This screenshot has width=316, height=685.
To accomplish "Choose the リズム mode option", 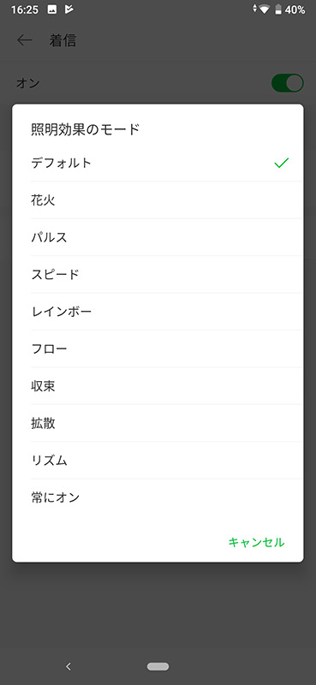I will (158, 460).
